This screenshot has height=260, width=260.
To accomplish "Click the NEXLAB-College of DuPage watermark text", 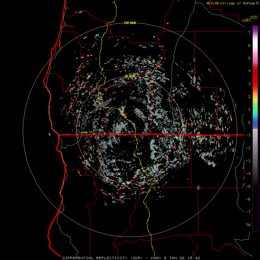I will coord(231,3).
